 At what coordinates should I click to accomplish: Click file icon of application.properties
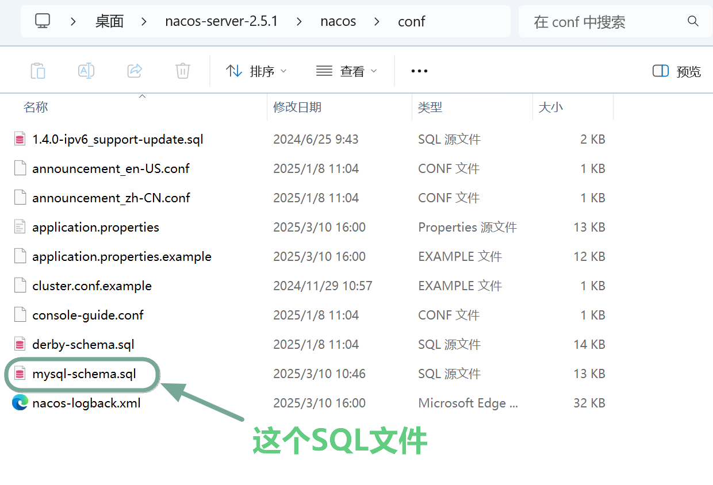(20, 227)
